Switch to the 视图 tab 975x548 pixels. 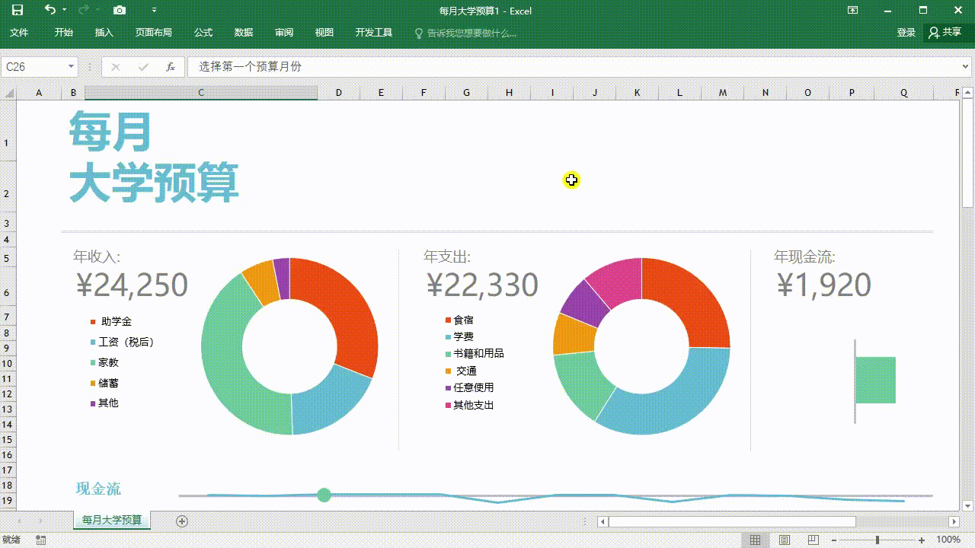click(x=324, y=33)
